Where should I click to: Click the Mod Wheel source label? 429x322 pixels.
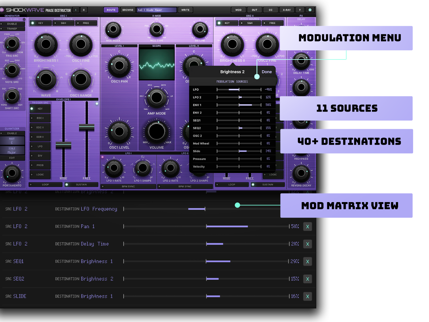click(x=201, y=144)
